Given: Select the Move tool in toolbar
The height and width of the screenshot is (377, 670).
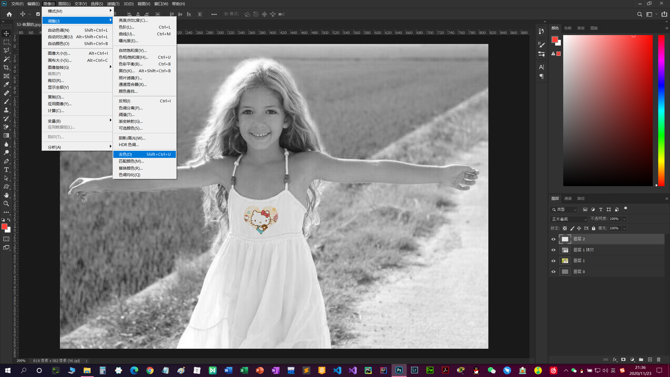Looking at the screenshot, I should (x=6, y=34).
